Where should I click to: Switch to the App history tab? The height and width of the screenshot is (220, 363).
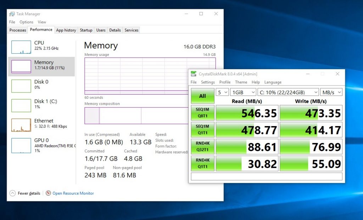(66, 30)
